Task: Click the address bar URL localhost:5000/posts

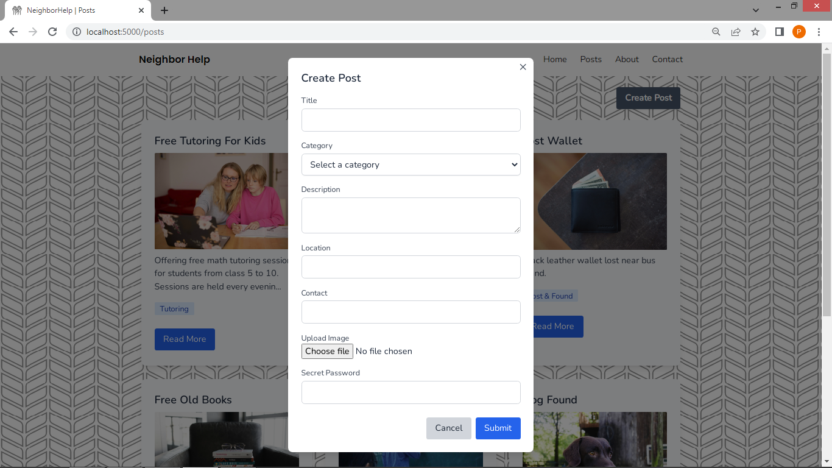Action: pyautogui.click(x=125, y=32)
